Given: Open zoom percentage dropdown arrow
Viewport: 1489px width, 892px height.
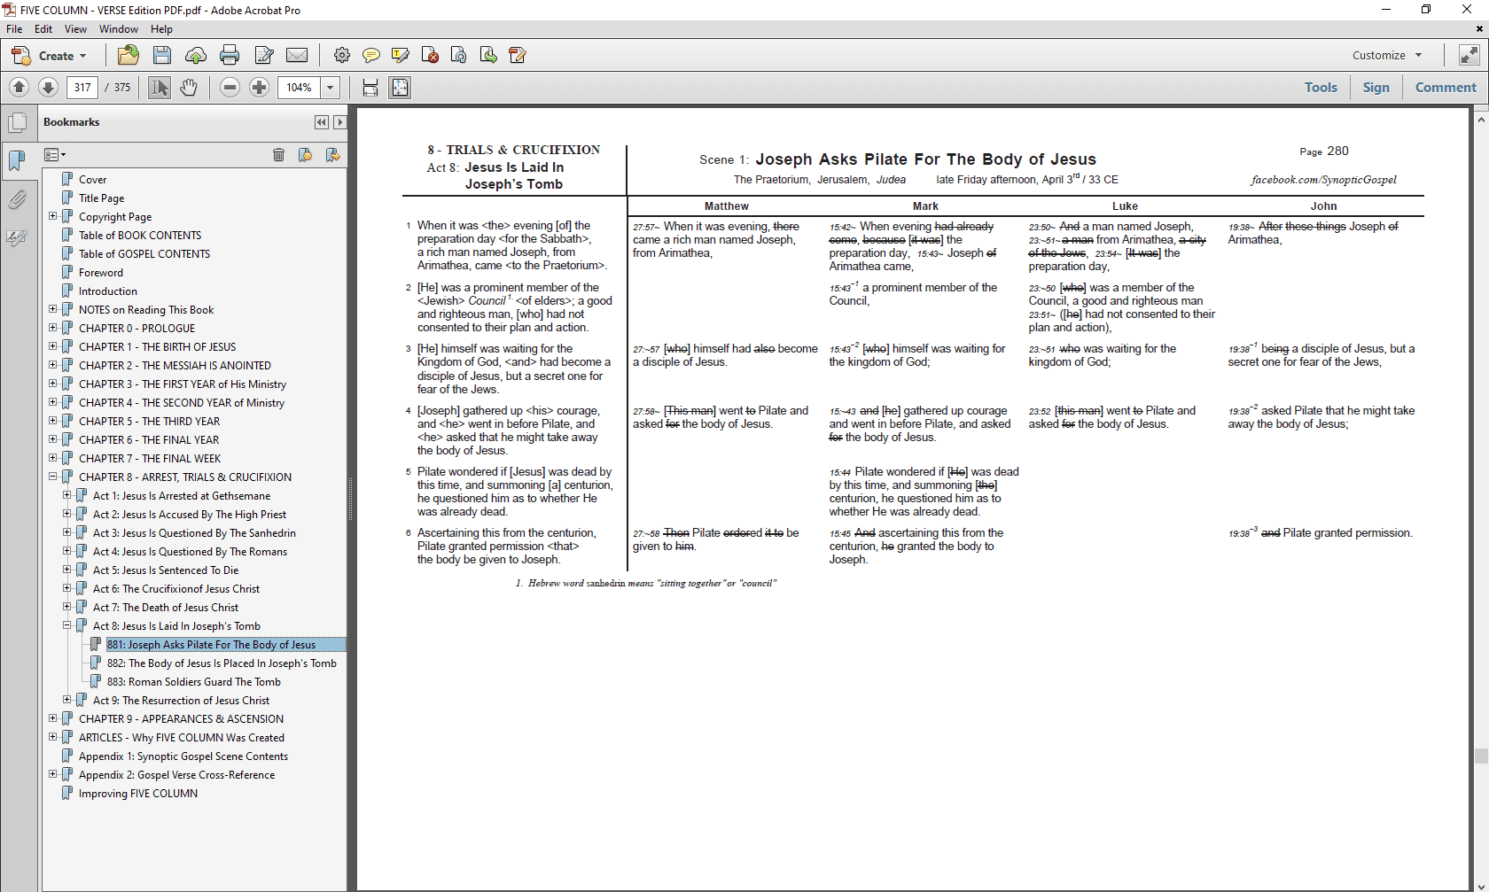Looking at the screenshot, I should 331,87.
